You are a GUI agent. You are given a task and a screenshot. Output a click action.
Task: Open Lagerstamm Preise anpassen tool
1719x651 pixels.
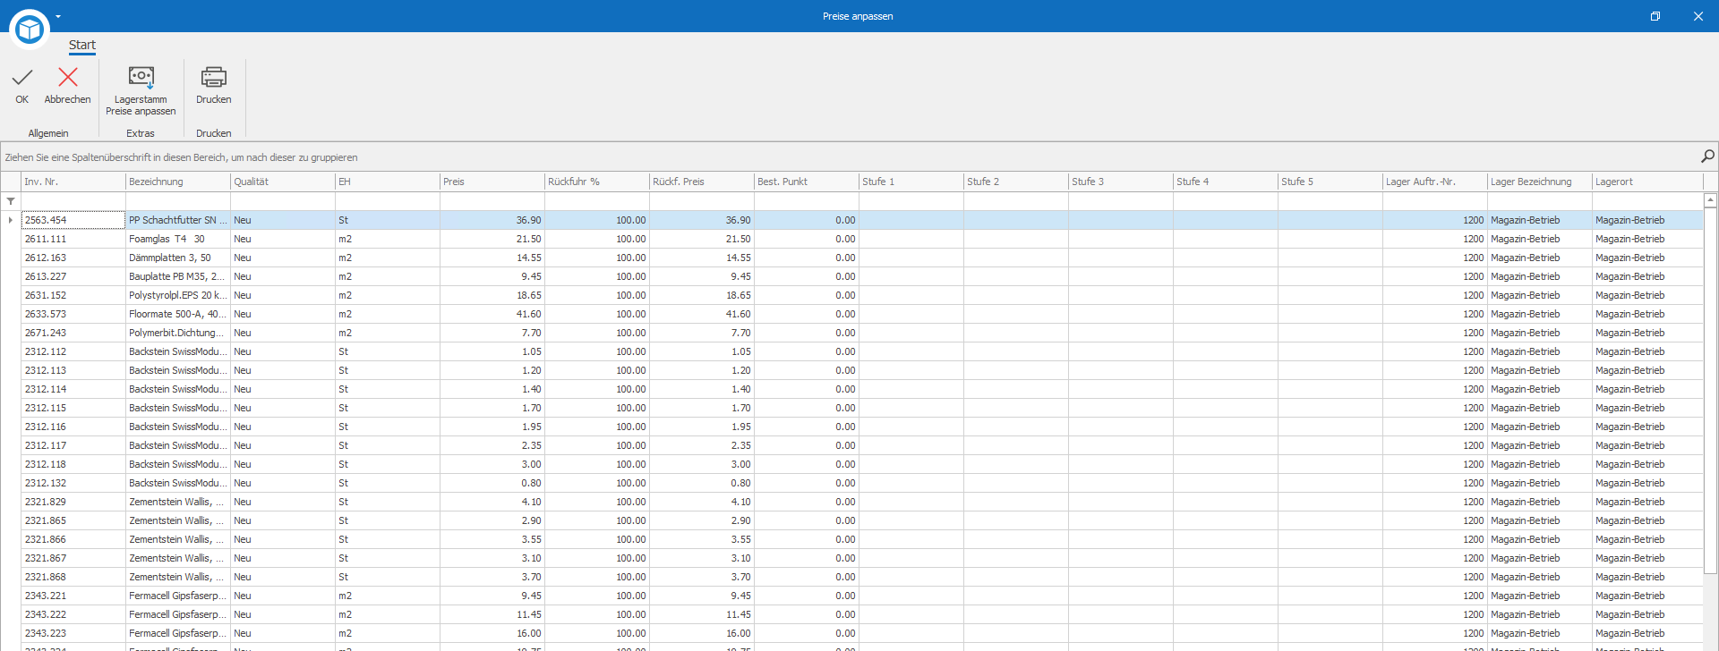[141, 91]
